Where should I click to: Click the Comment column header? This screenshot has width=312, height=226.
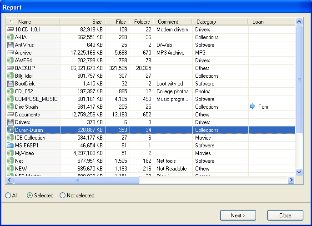168,21
